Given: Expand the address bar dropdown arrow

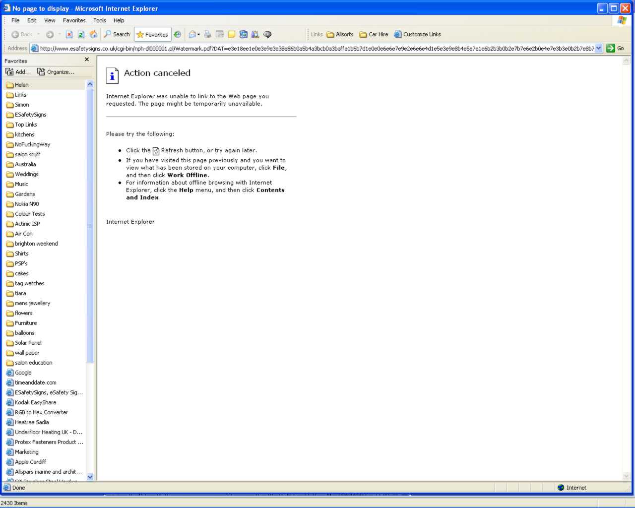Looking at the screenshot, I should click(598, 48).
